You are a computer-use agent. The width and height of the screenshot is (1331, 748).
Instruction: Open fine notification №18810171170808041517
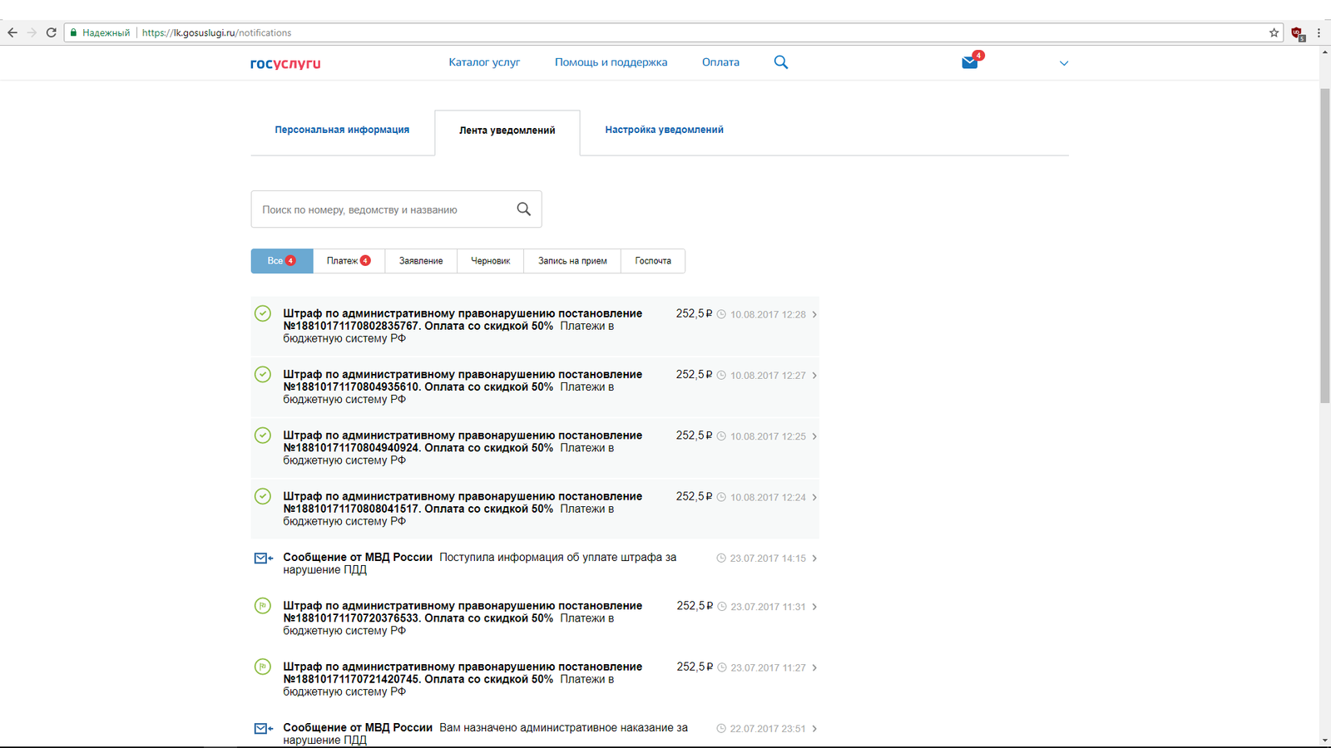click(535, 509)
